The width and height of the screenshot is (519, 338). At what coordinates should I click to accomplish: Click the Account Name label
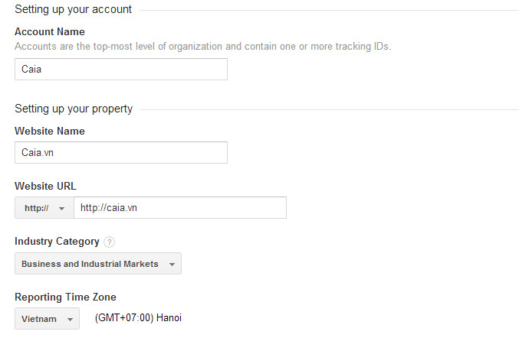pyautogui.click(x=50, y=31)
